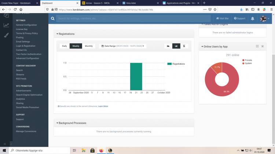
Task: Expand the admin profile avatar menu
Action: click(x=264, y=18)
